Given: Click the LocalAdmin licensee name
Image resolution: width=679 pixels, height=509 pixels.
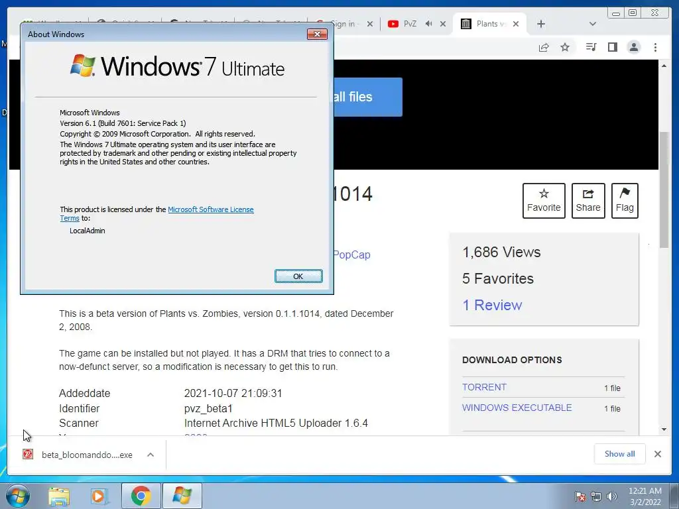Looking at the screenshot, I should (x=88, y=231).
